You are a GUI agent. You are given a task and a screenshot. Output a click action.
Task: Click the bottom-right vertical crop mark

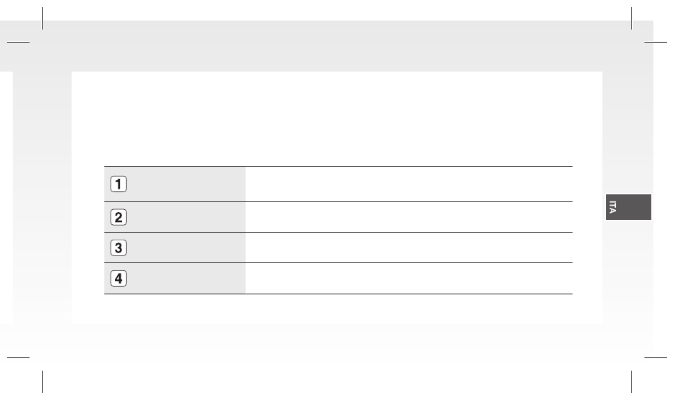click(632, 382)
